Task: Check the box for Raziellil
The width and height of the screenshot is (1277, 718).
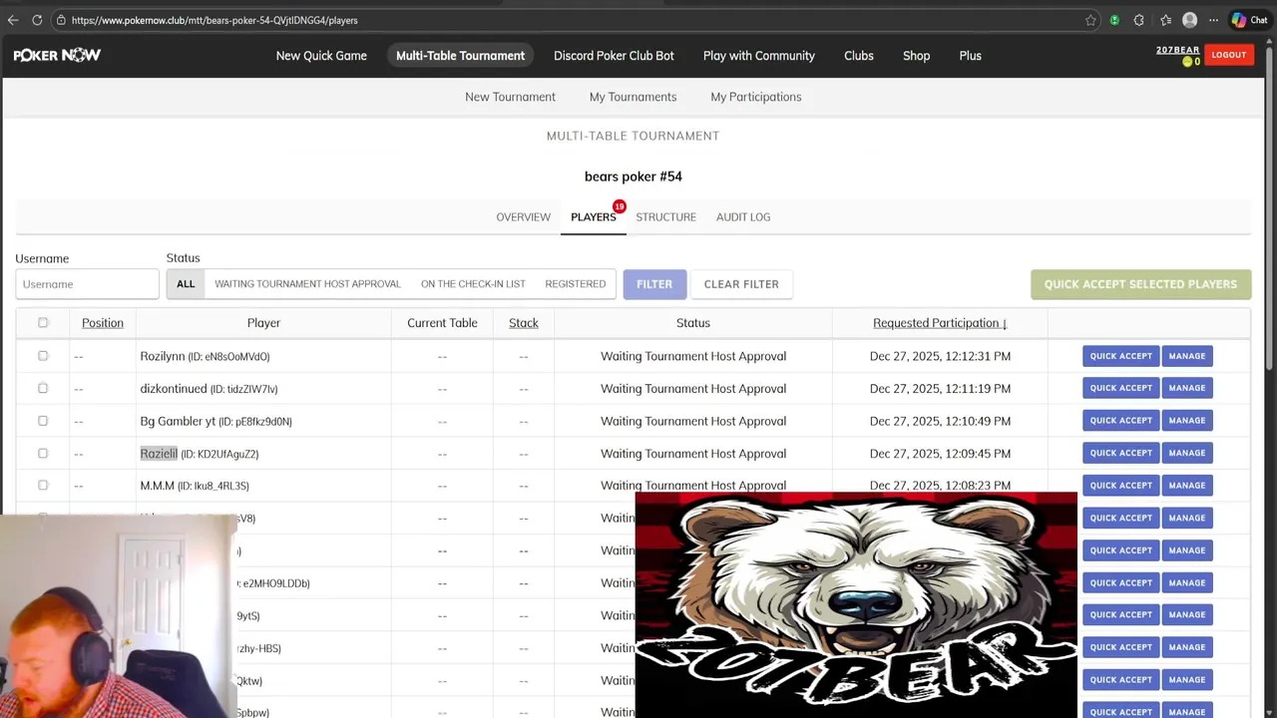Action: tap(43, 453)
